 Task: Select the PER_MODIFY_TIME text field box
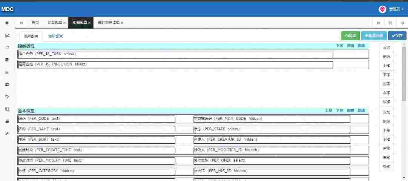(96, 161)
